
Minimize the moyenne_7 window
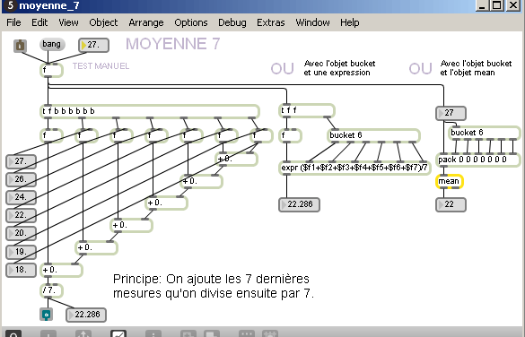(x=482, y=5)
